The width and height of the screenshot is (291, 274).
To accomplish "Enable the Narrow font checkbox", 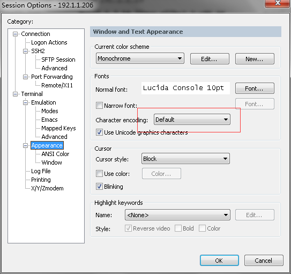I will (99, 106).
